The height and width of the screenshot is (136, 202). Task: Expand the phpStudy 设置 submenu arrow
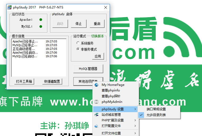[135, 109]
